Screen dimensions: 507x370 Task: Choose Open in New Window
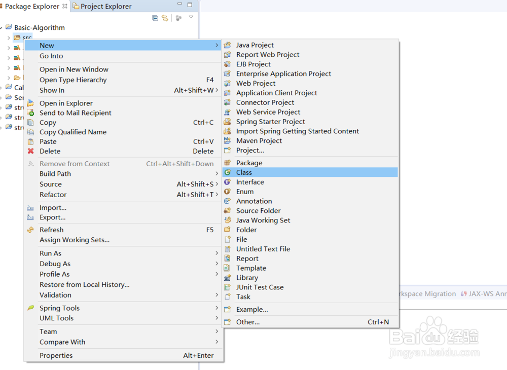[x=123, y=69]
